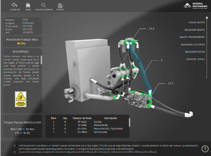Image resolution: width=211 pixels, height=156 pixels.
Task: Click the Grupo value 149-3101
Action: (27, 29)
